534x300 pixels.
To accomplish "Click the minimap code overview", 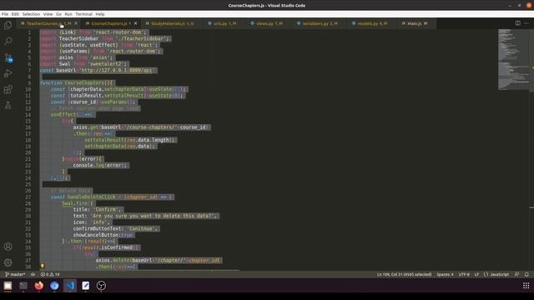I will point(514,59).
